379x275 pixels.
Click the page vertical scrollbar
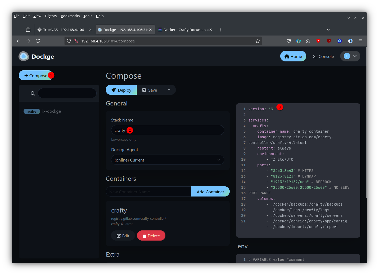(x=366, y=123)
